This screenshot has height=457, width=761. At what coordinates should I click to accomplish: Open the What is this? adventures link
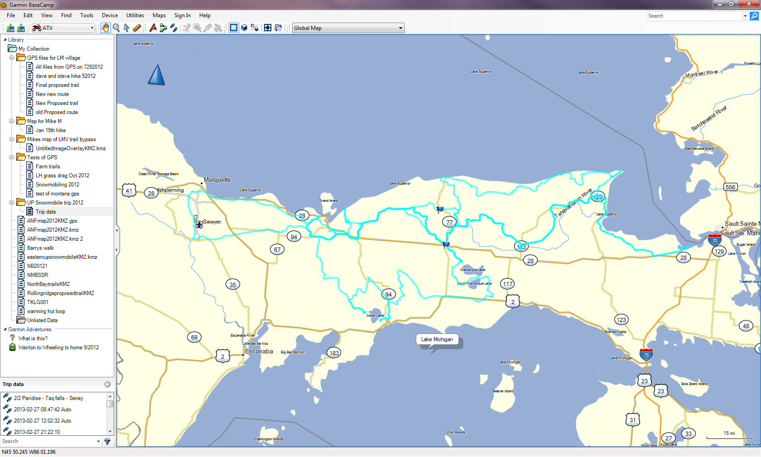[x=28, y=338]
